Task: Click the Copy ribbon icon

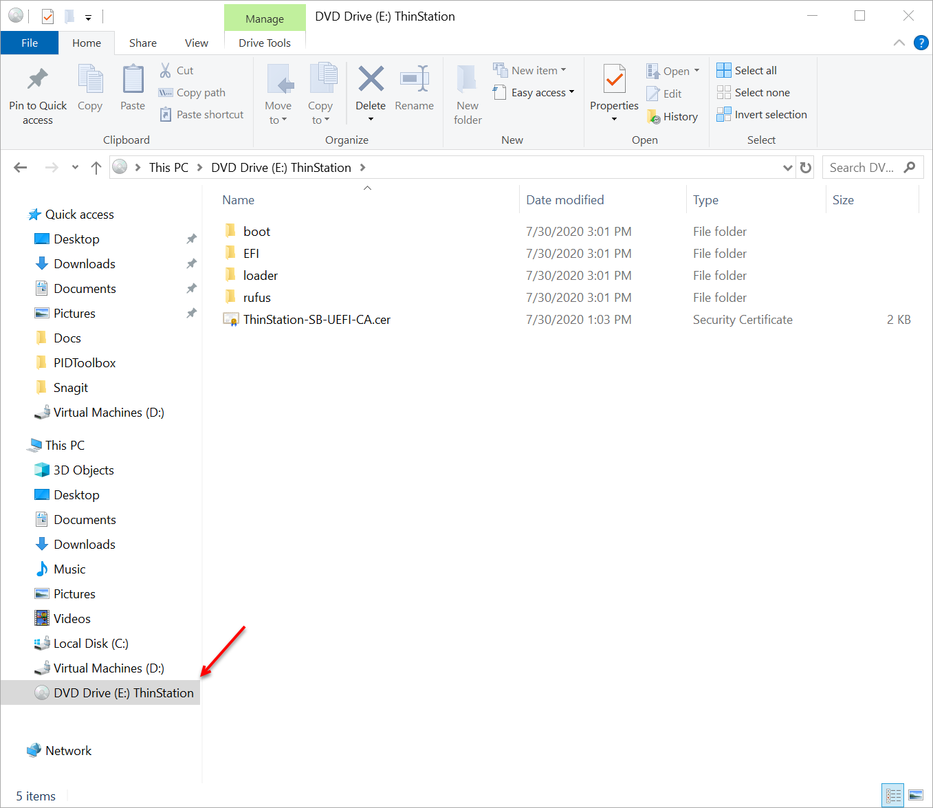Action: point(90,79)
